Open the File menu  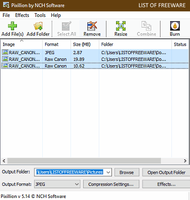[x=6, y=15]
